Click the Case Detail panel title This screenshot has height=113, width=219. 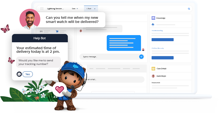[x=161, y=69]
